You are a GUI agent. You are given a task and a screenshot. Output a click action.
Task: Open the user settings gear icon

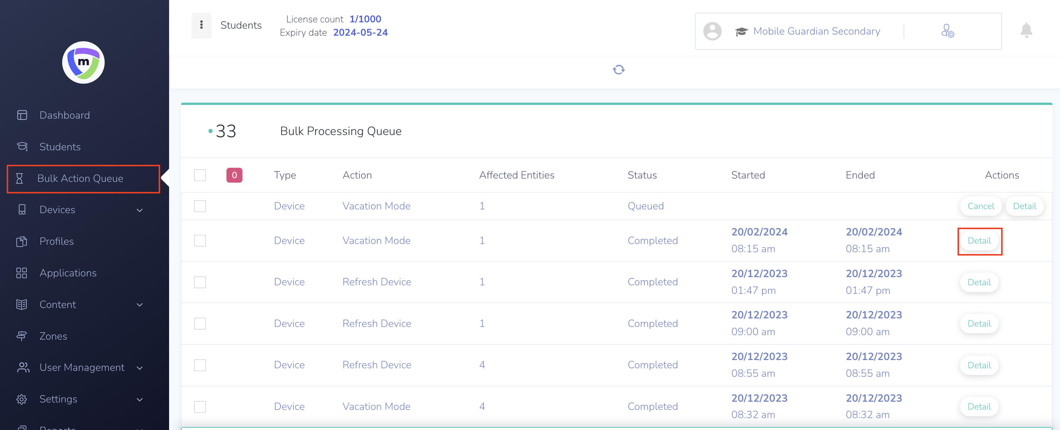pos(947,31)
